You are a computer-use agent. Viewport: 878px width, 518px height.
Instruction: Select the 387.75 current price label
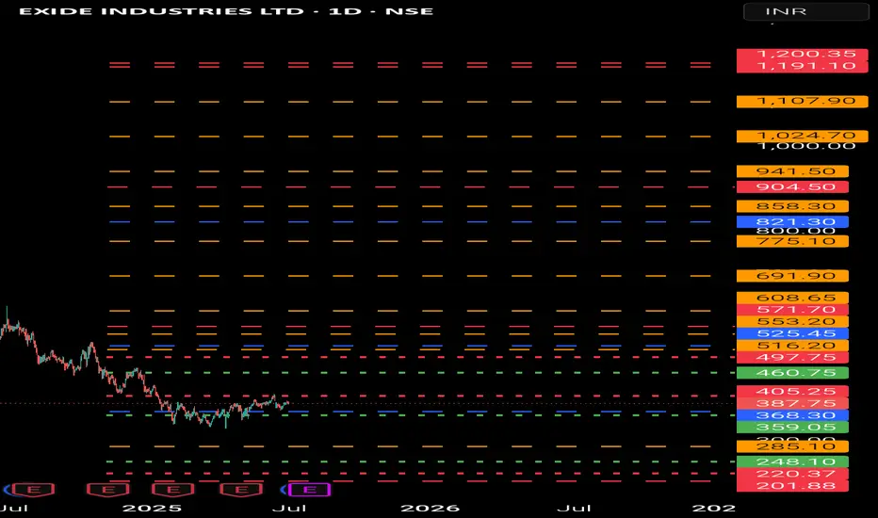pos(792,403)
